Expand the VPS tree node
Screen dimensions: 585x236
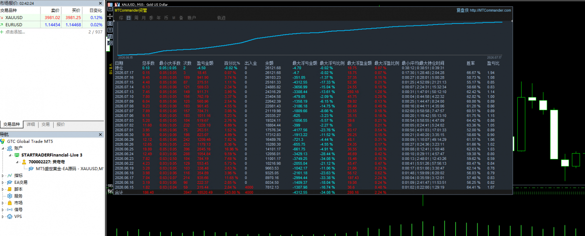tap(3, 216)
